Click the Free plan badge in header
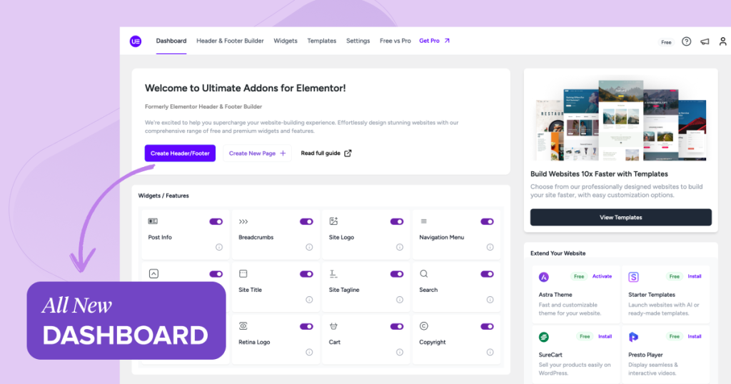Image resolution: width=731 pixels, height=384 pixels. (666, 42)
